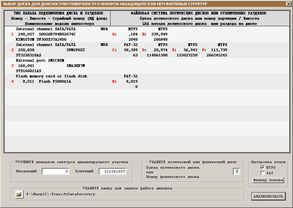
Task: Click flash drive letter K:
Action: [114, 81]
